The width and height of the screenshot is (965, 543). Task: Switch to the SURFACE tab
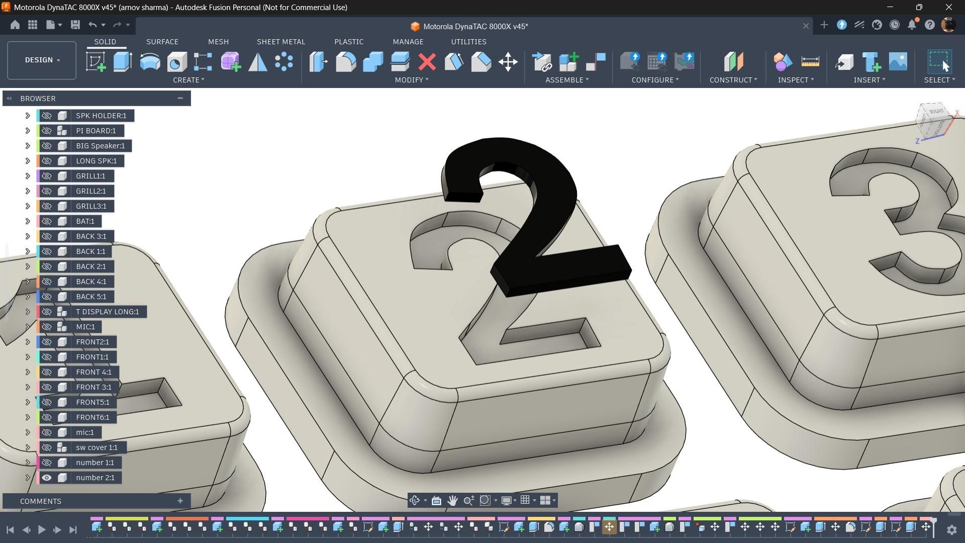(162, 42)
